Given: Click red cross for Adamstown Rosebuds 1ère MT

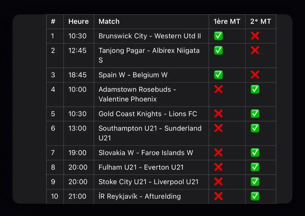Looking at the screenshot, I should pyautogui.click(x=218, y=89).
